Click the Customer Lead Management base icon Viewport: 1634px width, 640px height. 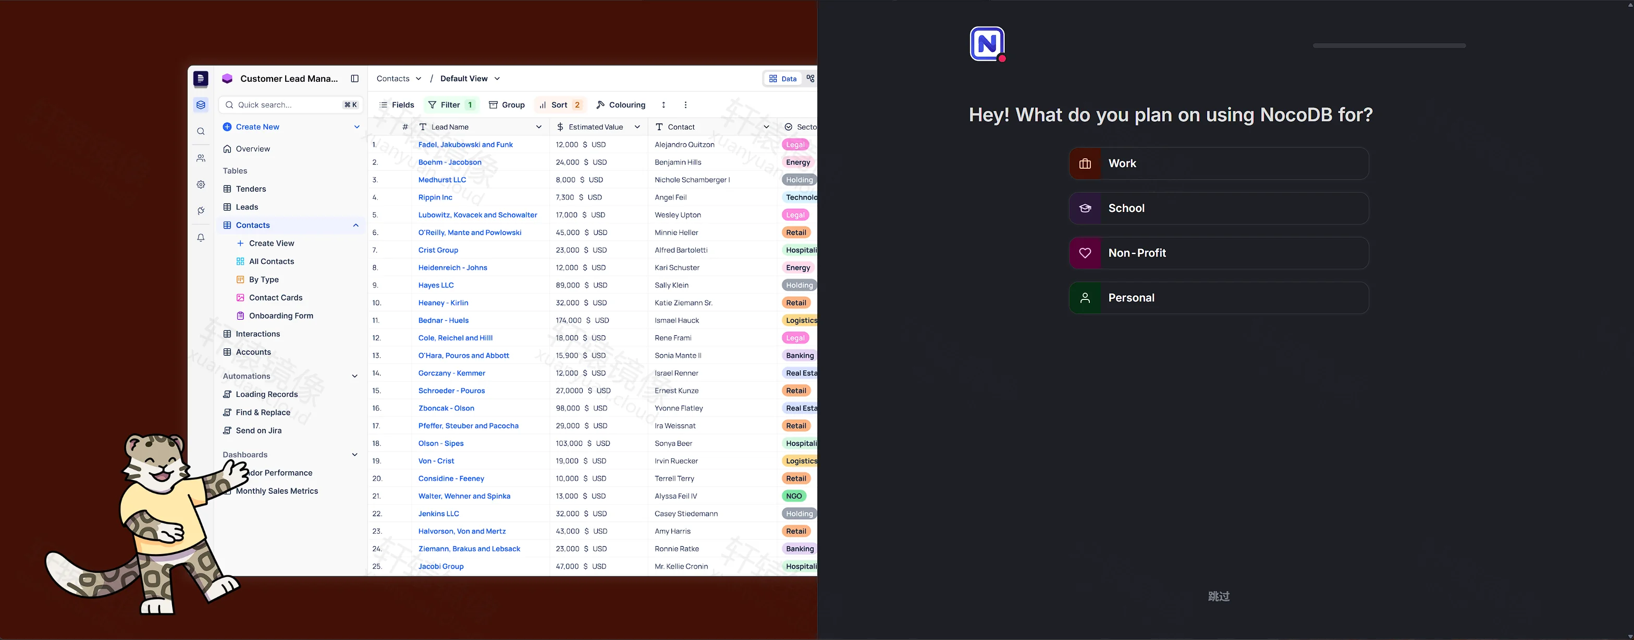(x=227, y=79)
